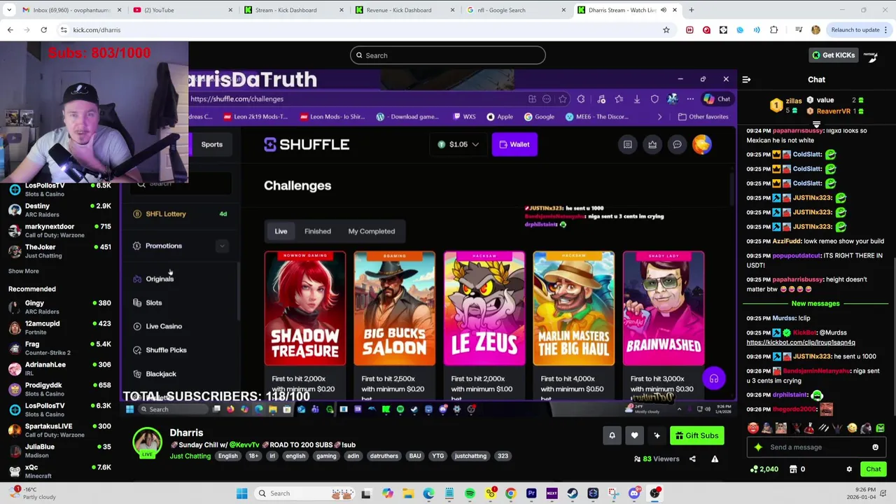Open the Kick account avatar top right

coord(870,56)
